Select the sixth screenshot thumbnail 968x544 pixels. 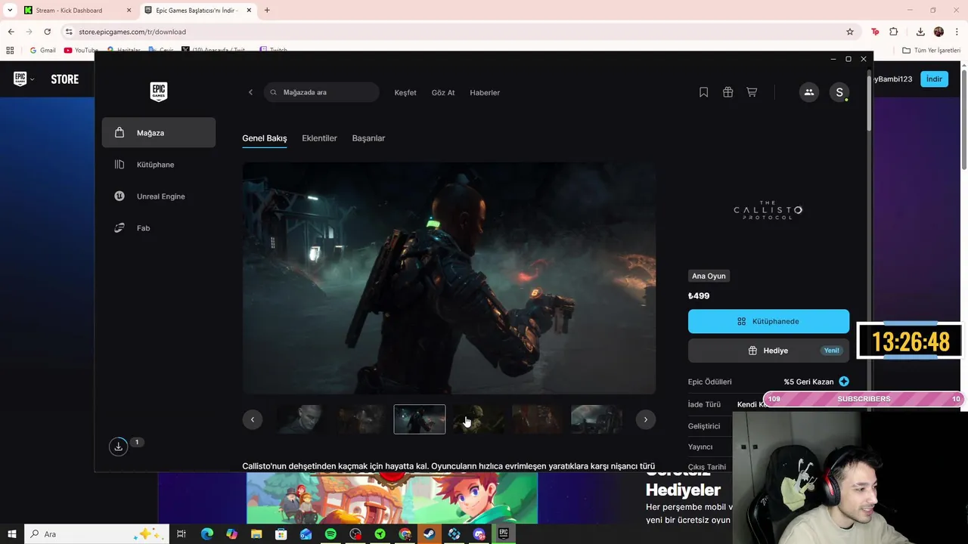click(x=597, y=419)
